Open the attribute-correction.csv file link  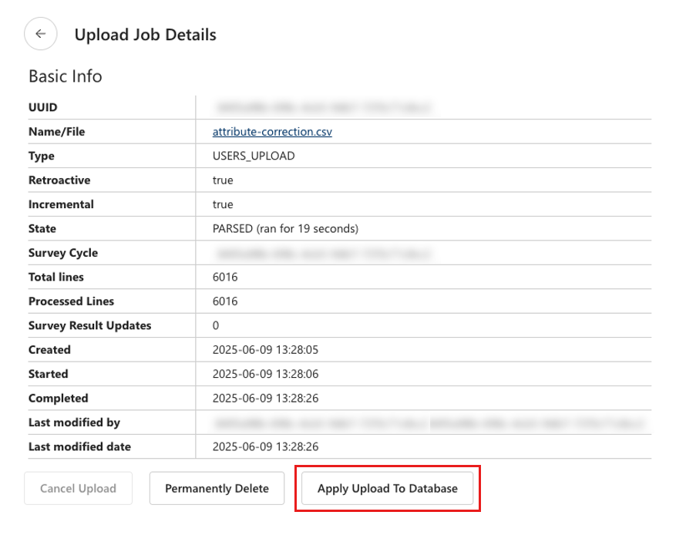(272, 132)
